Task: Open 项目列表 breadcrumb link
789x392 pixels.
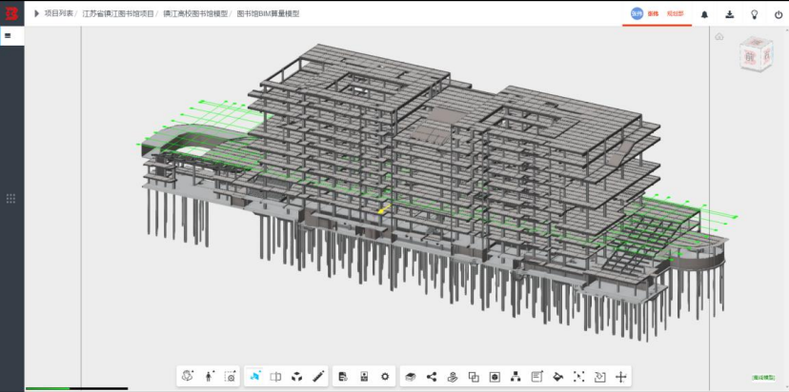Action: 58,13
